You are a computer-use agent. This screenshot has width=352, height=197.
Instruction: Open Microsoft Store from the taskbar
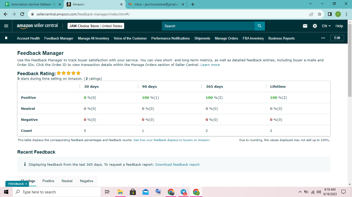(133, 192)
